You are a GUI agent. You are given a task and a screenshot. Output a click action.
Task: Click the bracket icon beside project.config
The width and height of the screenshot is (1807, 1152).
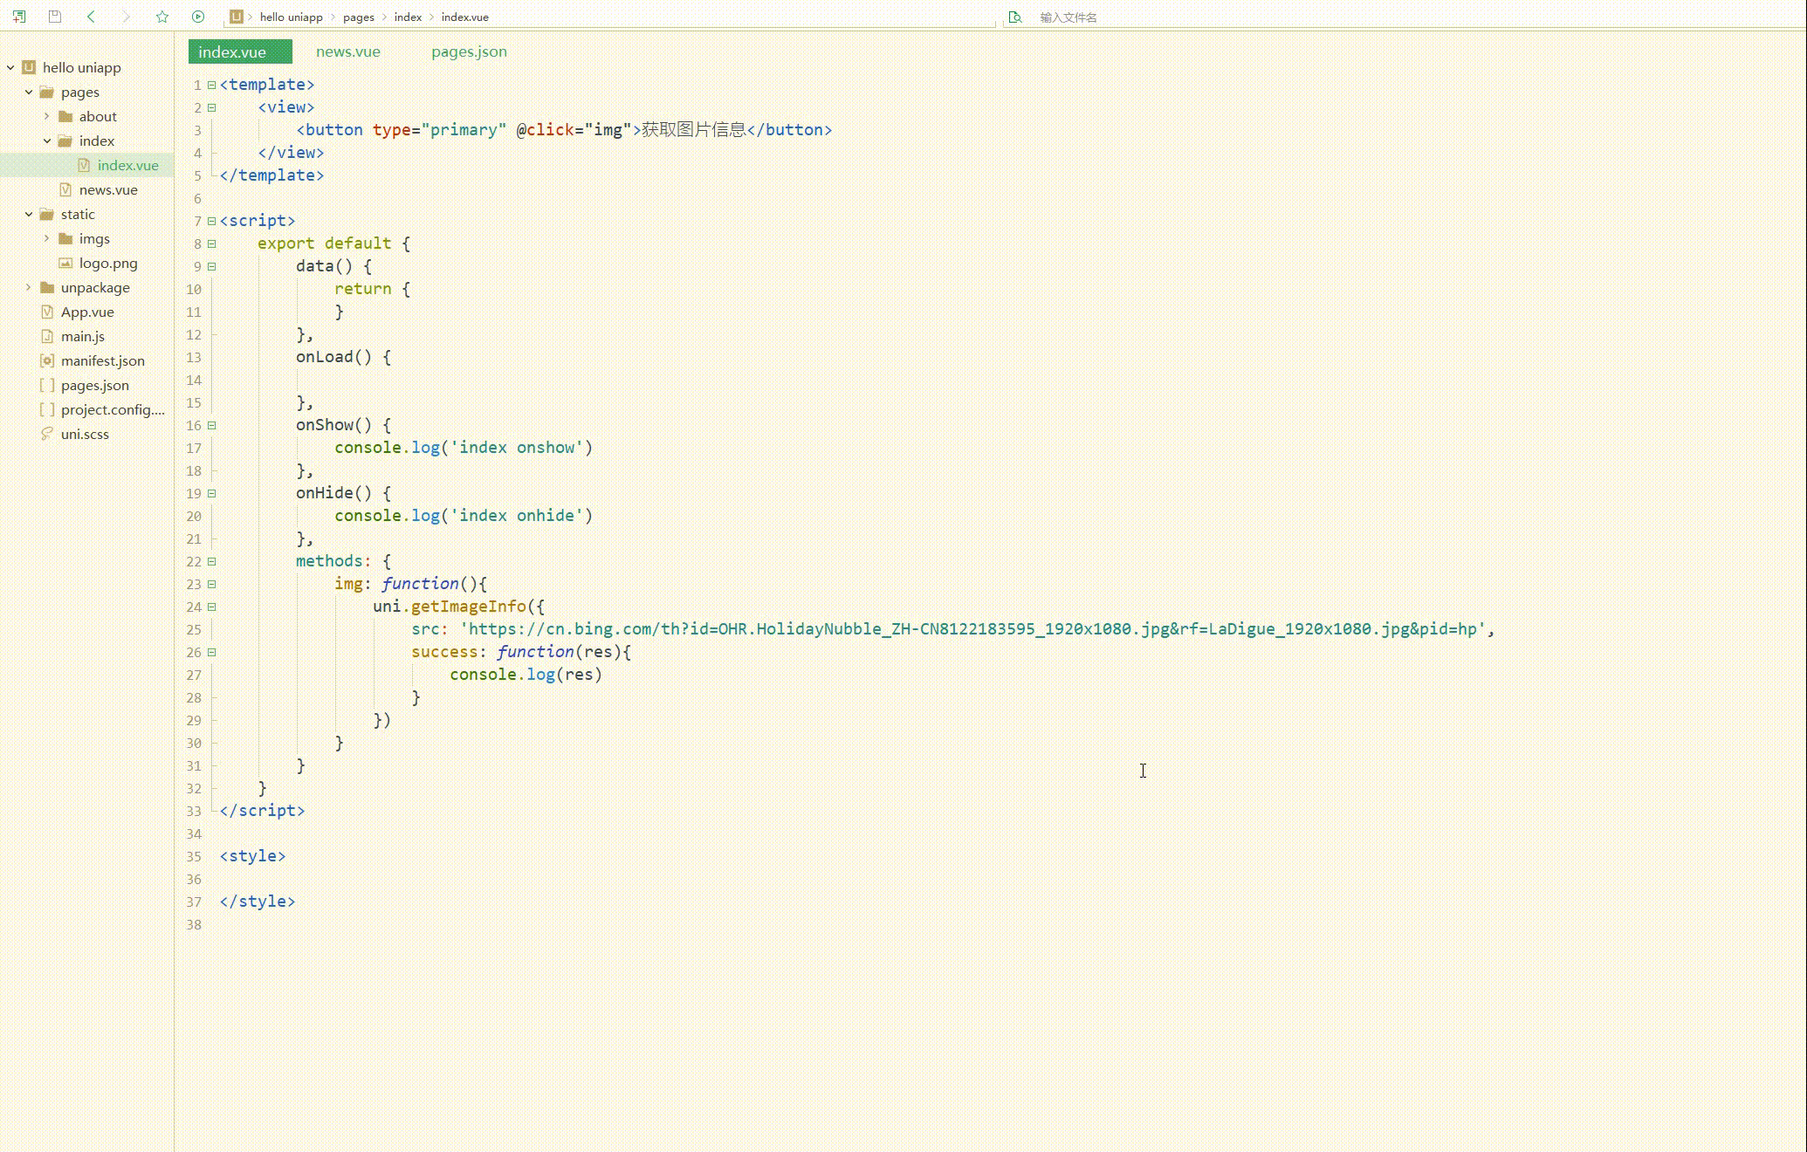point(47,409)
